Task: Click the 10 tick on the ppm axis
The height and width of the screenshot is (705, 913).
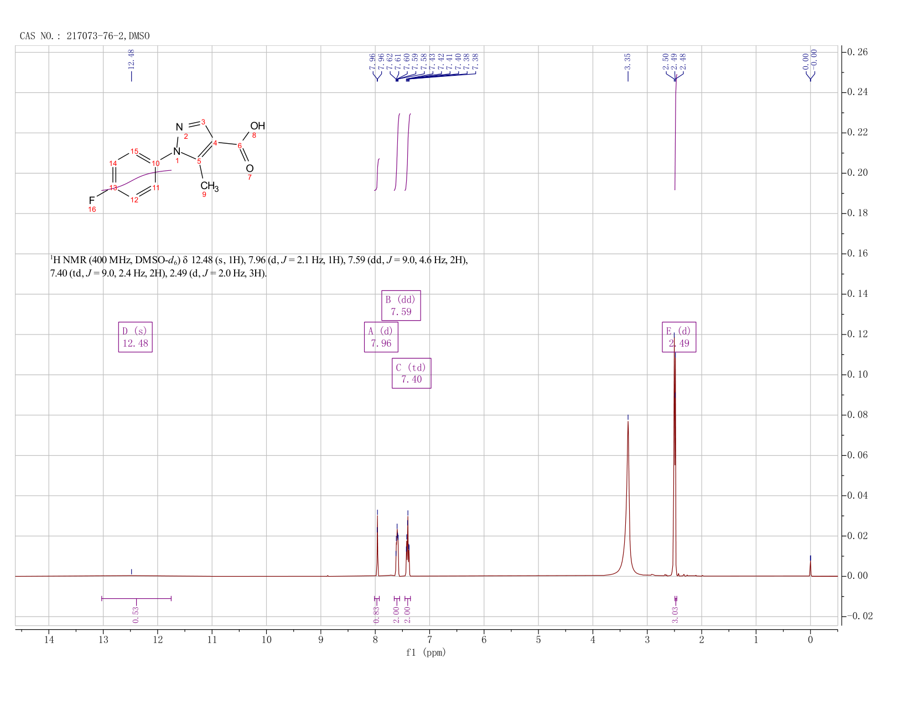Action: point(266,640)
